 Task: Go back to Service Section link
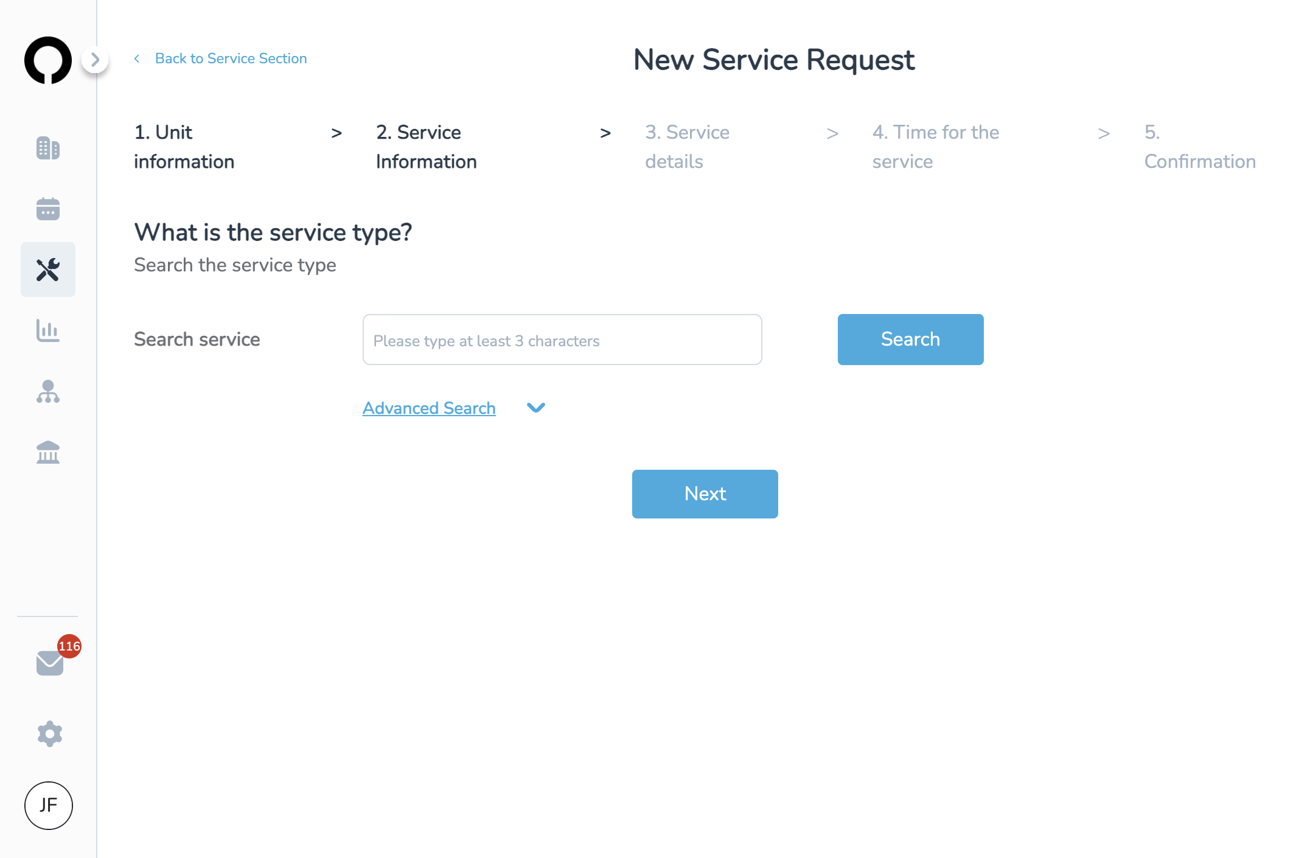coord(231,58)
